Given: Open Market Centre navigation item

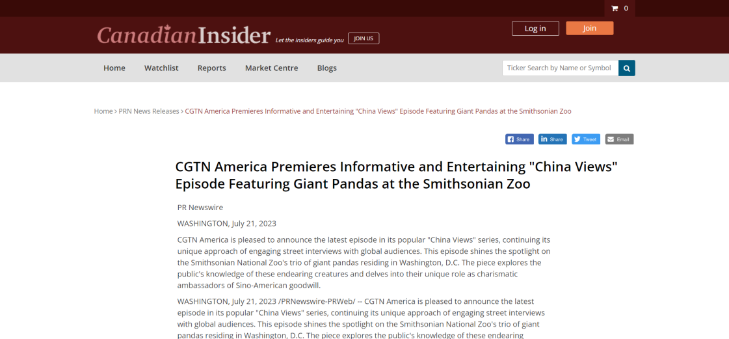Looking at the screenshot, I should tap(271, 68).
